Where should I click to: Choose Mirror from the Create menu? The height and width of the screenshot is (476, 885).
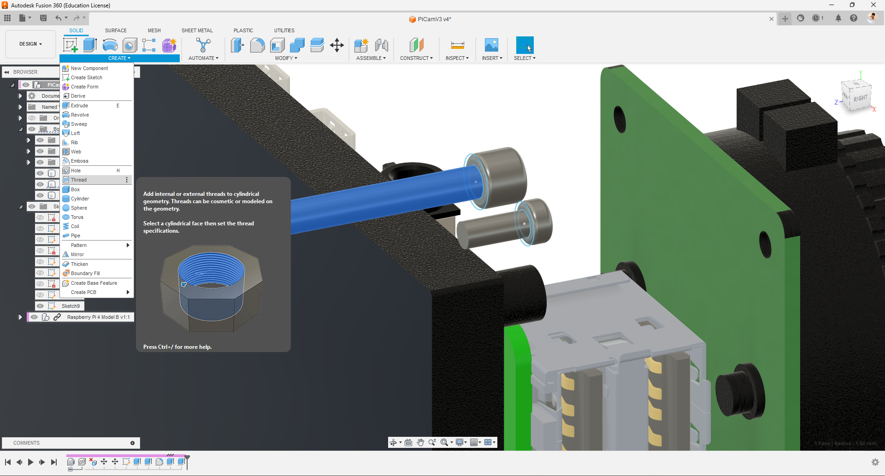point(97,254)
